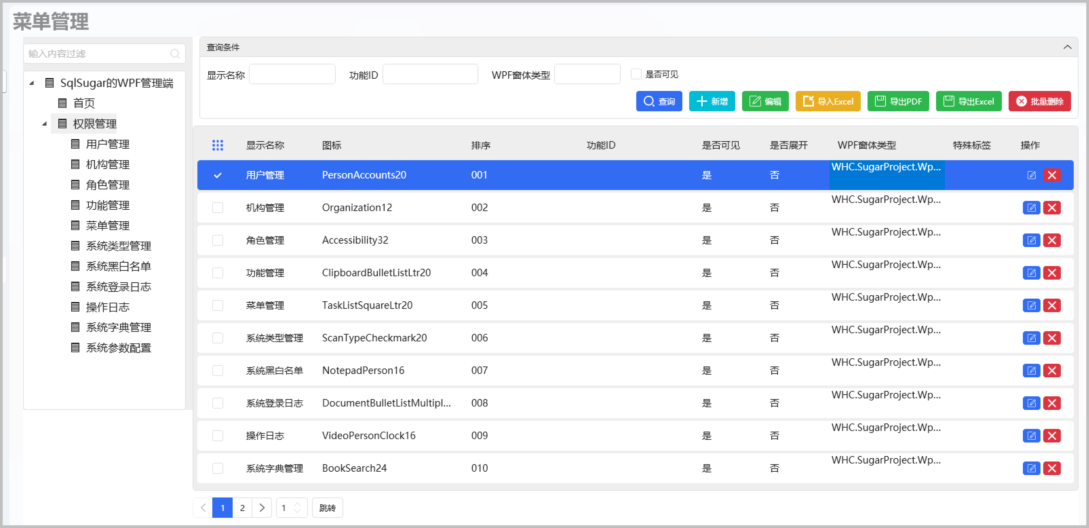The height and width of the screenshot is (528, 1089).
Task: Select 首页 in the navigation tree
Action: (x=84, y=103)
